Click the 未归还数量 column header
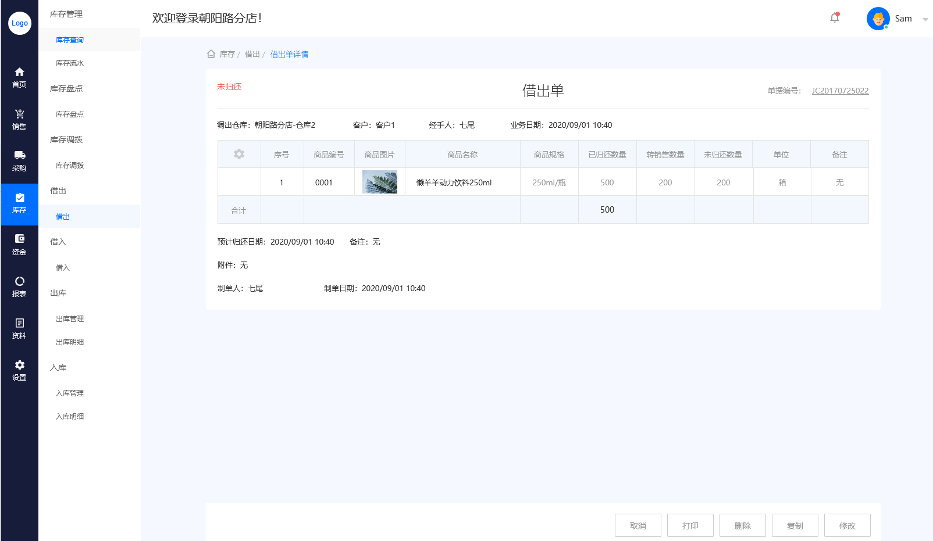933x541 pixels. [723, 154]
